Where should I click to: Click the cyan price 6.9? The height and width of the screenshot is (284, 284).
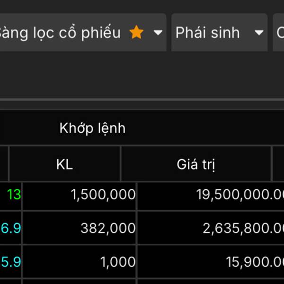point(11,228)
